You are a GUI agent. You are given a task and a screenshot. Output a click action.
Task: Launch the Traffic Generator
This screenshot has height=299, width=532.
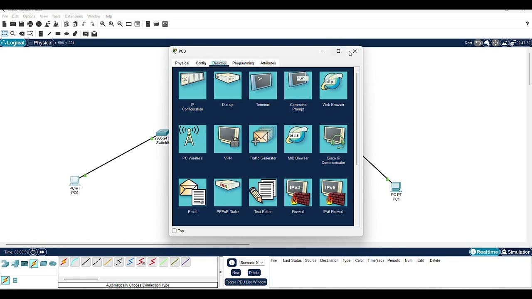(x=263, y=139)
